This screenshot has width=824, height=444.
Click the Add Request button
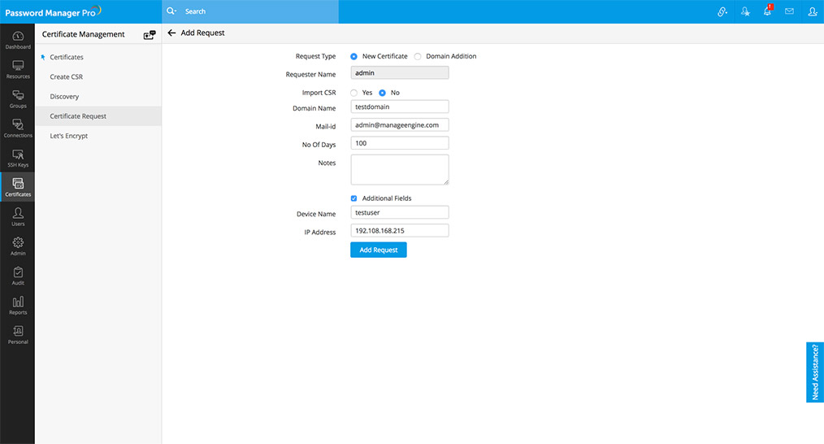click(379, 250)
